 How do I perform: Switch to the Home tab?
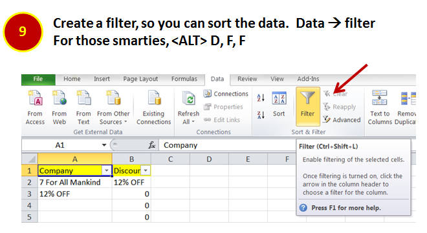tap(72, 79)
